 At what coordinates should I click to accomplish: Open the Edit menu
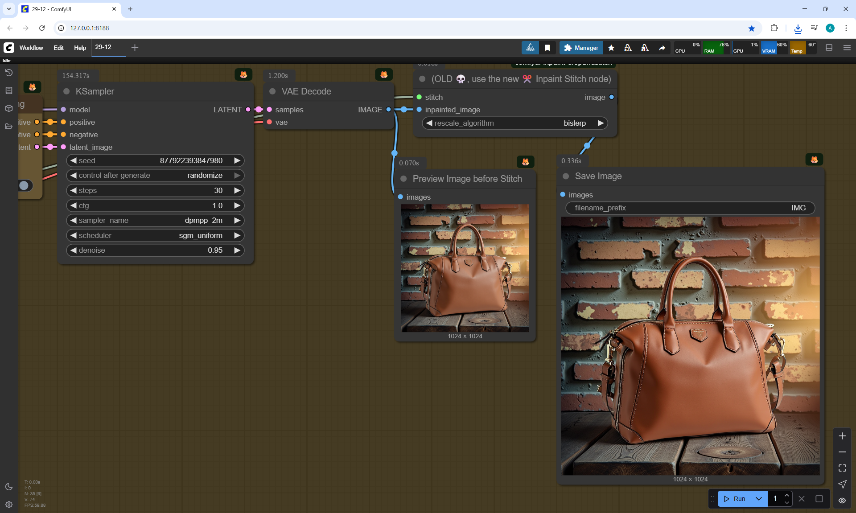click(58, 48)
